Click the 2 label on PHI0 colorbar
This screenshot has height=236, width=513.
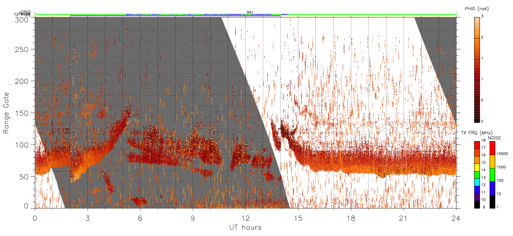click(483, 38)
